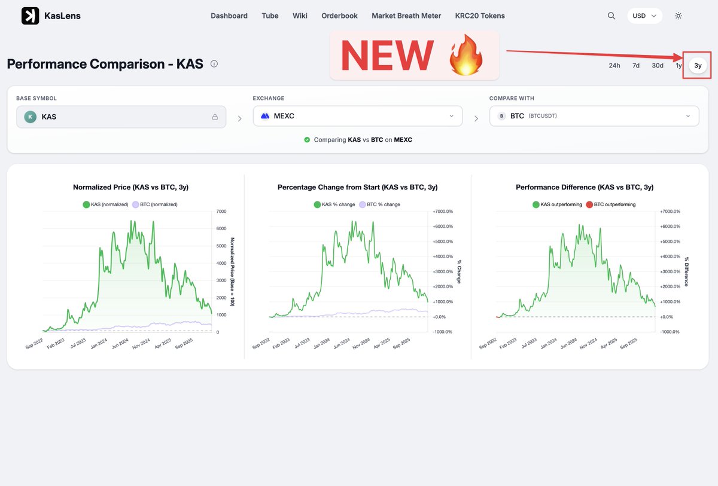The width and height of the screenshot is (718, 486).
Task: Toggle light theme via the sun icon
Action: click(x=678, y=16)
